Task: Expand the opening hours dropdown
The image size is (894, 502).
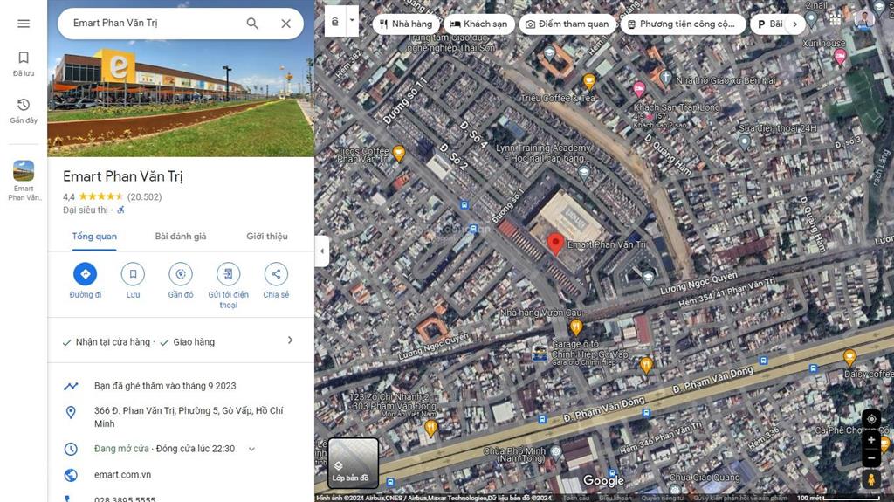Action: (x=252, y=449)
